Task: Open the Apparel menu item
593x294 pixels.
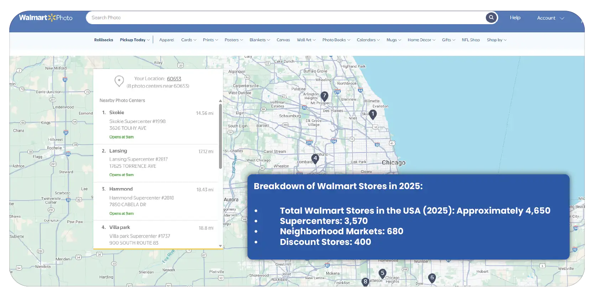Action: point(167,40)
